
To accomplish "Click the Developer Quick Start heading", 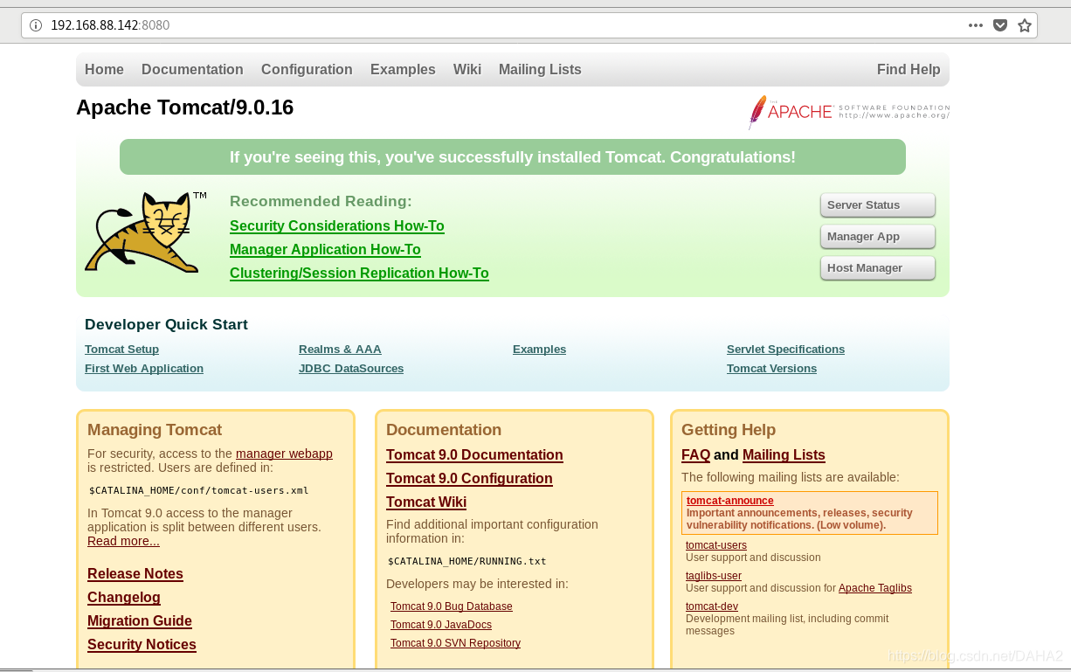I will click(x=166, y=324).
